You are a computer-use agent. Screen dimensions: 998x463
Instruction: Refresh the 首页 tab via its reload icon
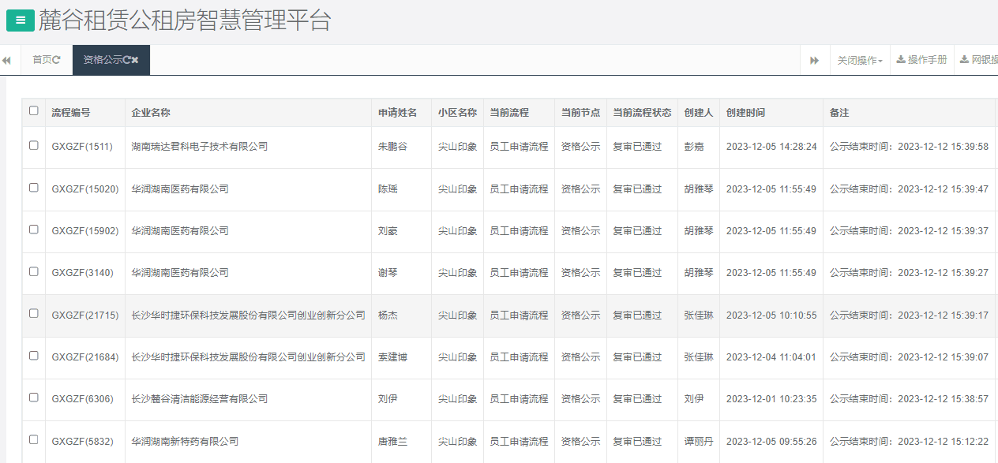[58, 60]
